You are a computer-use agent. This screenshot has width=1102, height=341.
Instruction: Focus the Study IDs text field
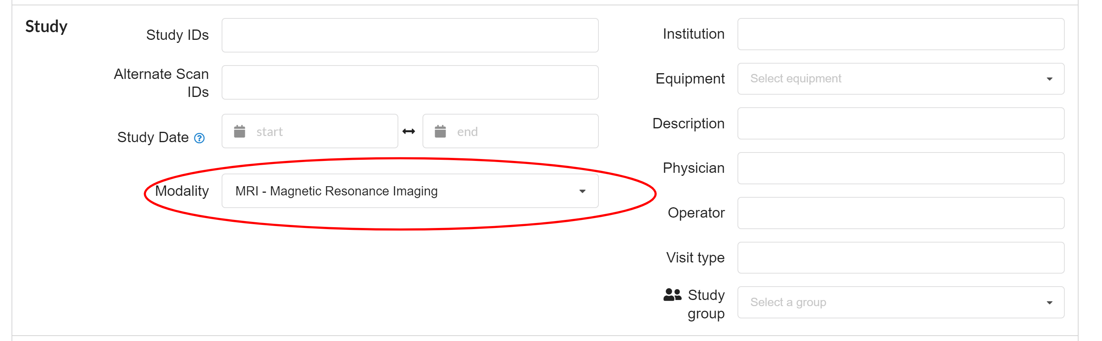409,35
